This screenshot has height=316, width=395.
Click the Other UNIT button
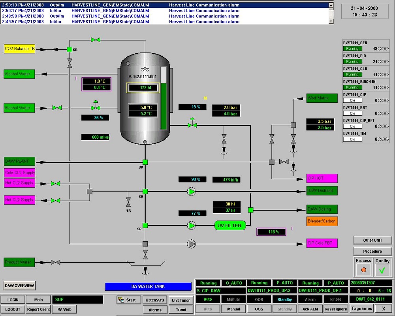pos(372,240)
